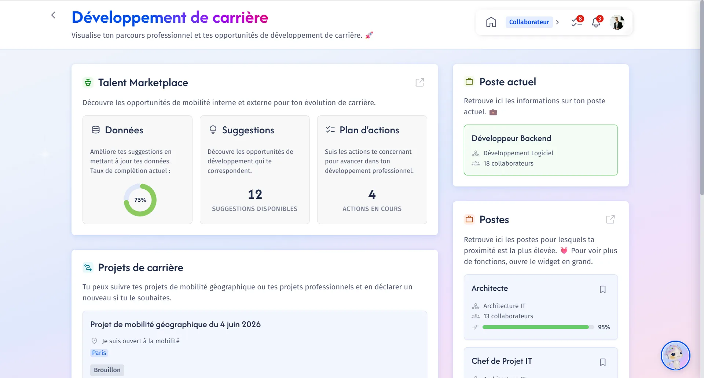This screenshot has width=704, height=378.
Task: Click the 13 collaborateurs people icon
Action: tap(476, 316)
